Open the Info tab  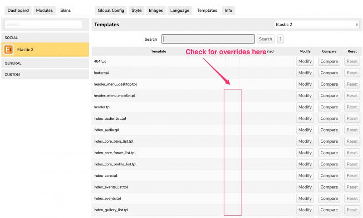228,10
